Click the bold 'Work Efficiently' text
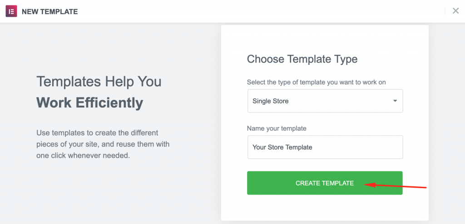Screen dimensions: 465x224 point(89,102)
